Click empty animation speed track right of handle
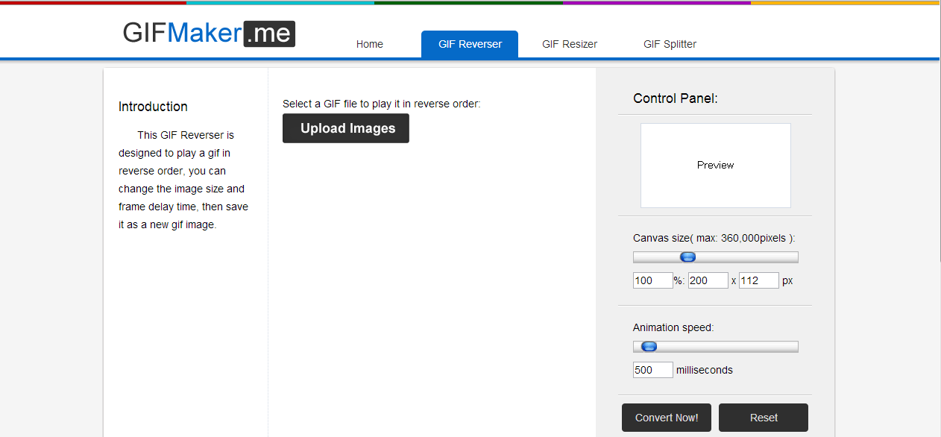 tap(731, 347)
